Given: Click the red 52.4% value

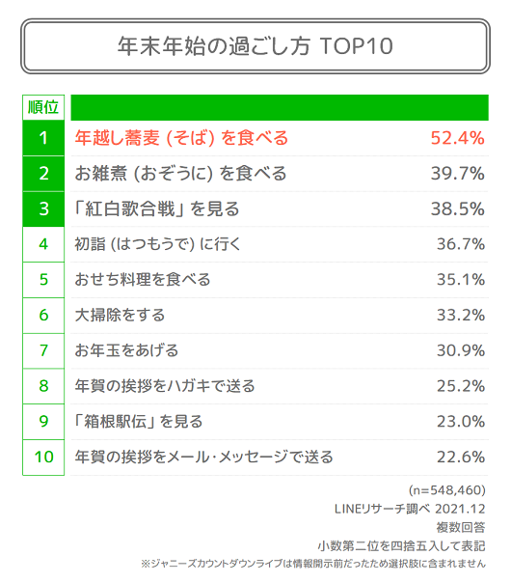Looking at the screenshot, I should pos(457,138).
